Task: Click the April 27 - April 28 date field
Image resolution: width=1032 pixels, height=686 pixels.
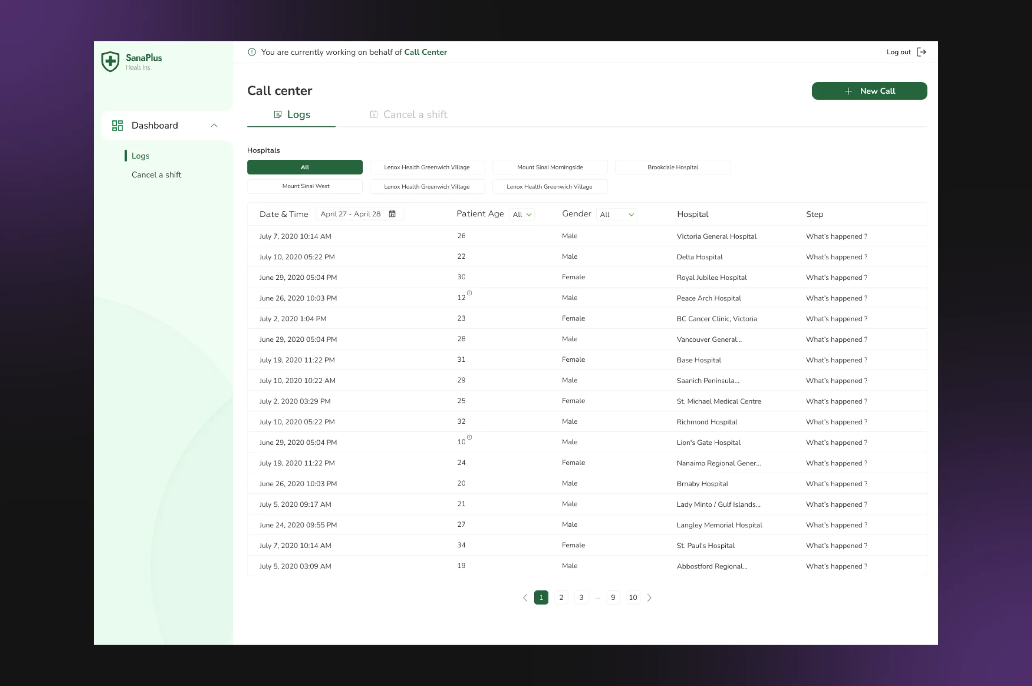Action: [350, 214]
